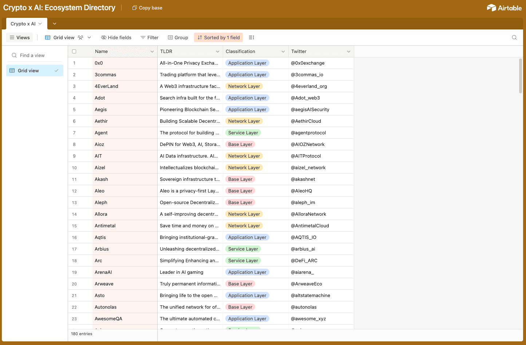
Task: Open the Filter tool
Action: (149, 37)
